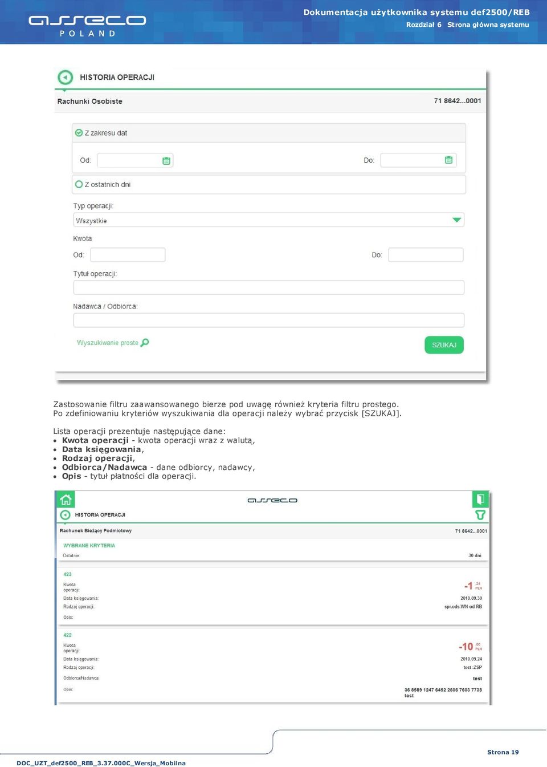This screenshot has height=767, width=547.
Task: Click the 'Nadawca / Odbiorca' text field
Action: click(268, 320)
